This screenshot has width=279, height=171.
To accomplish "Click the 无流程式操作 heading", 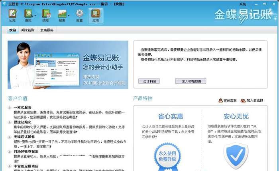I will (x=24, y=137).
